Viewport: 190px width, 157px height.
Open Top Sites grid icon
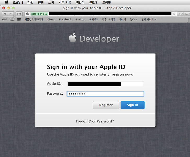coord(19,19)
